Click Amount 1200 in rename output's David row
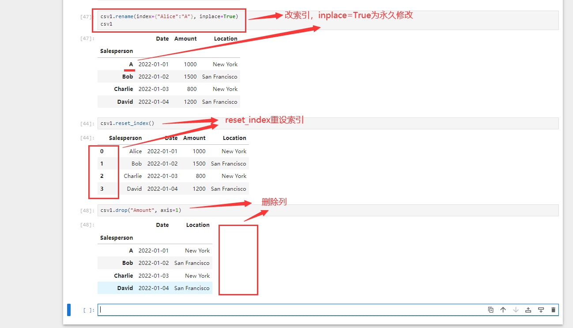The width and height of the screenshot is (573, 328). point(190,102)
